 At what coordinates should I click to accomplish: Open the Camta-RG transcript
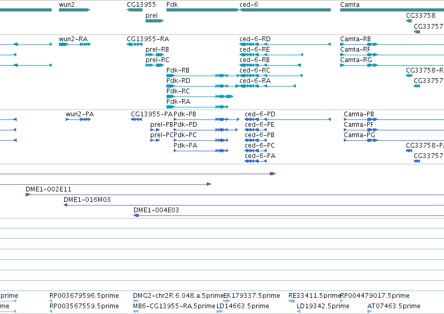pyautogui.click(x=356, y=60)
